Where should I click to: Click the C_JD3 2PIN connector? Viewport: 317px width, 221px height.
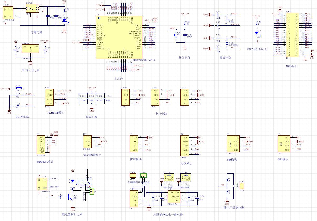point(241,186)
